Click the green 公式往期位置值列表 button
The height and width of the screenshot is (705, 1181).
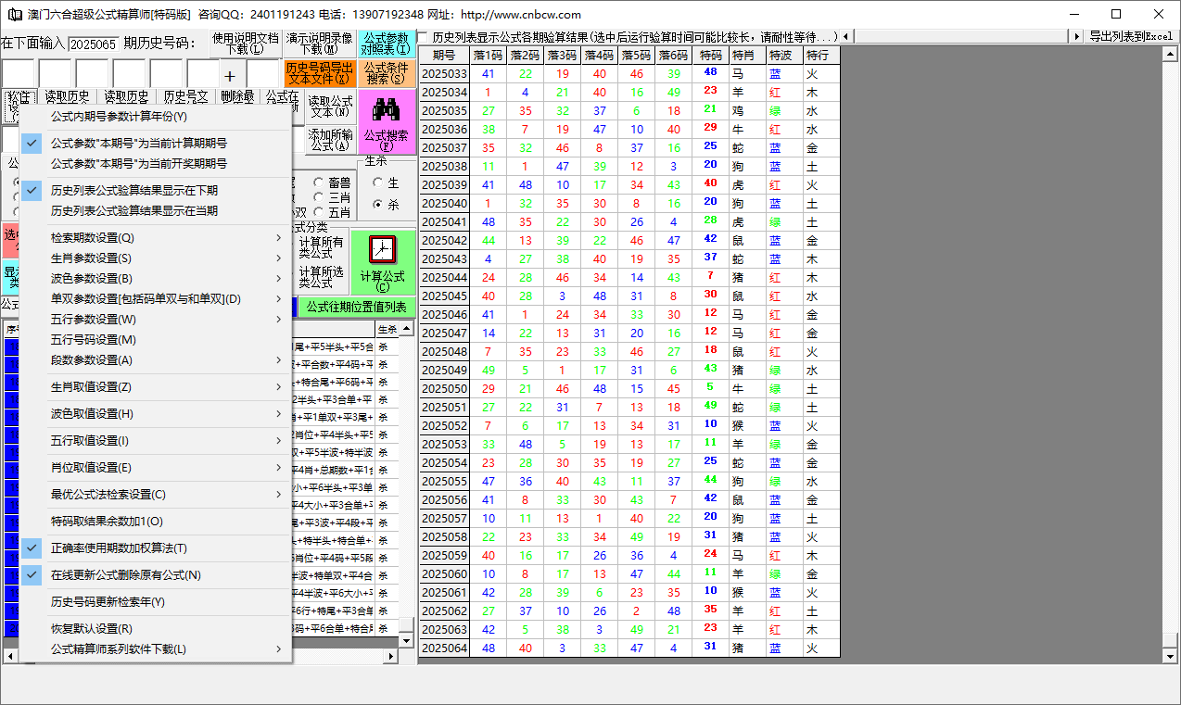356,308
